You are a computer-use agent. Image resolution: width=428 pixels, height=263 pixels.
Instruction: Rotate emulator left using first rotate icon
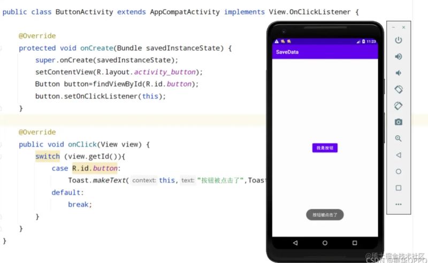point(398,90)
